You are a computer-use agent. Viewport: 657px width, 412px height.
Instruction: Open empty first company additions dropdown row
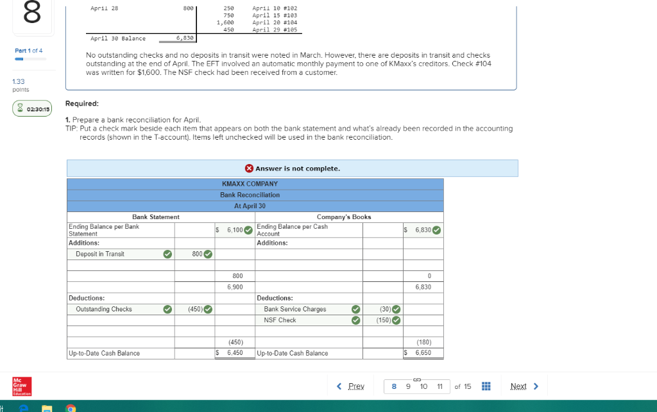pyautogui.click(x=309, y=254)
